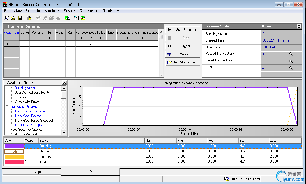The image size is (306, 184).
Task: Collapse the Web Resource Graphs tree node
Action: point(7,130)
